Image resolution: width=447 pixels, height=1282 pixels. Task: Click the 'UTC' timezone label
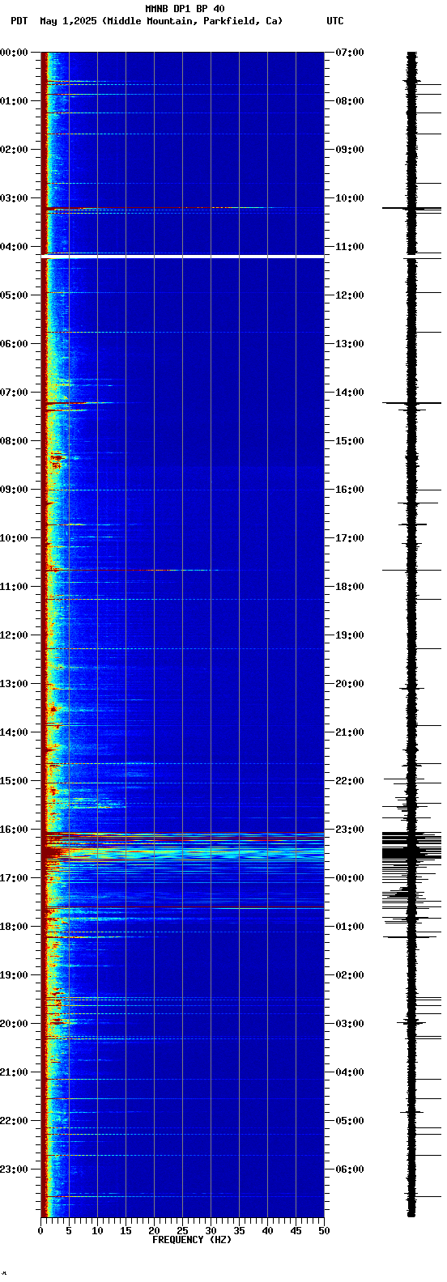pyautogui.click(x=335, y=21)
